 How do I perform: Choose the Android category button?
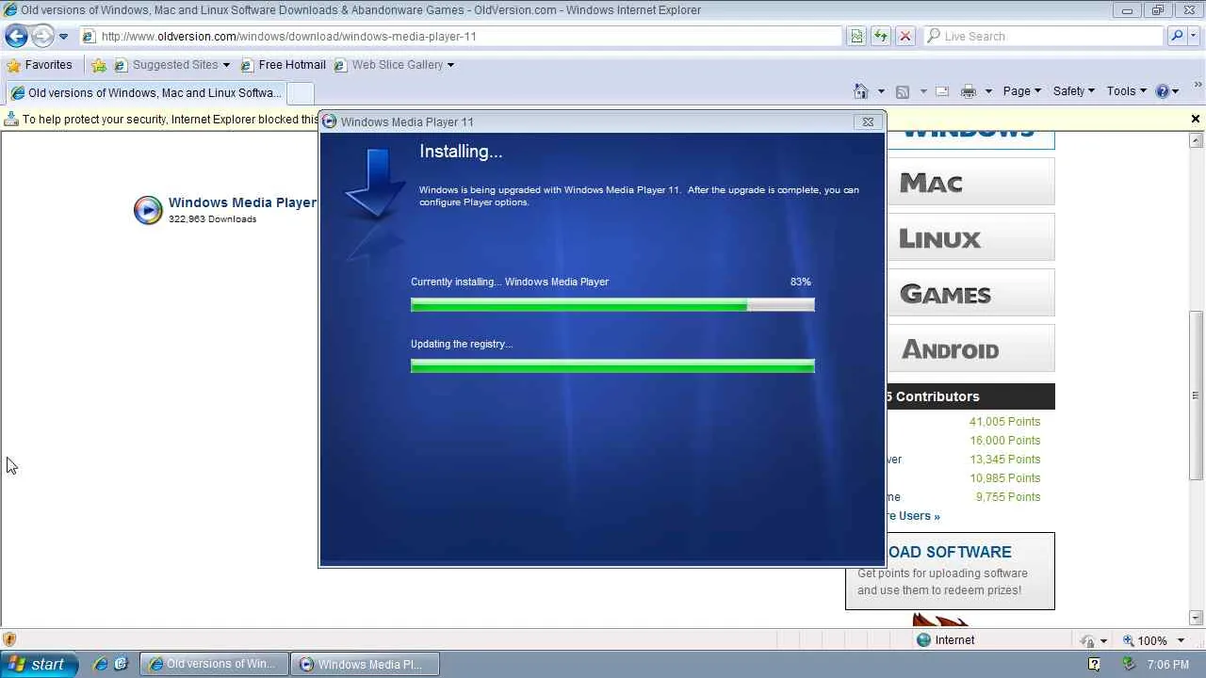click(x=970, y=348)
